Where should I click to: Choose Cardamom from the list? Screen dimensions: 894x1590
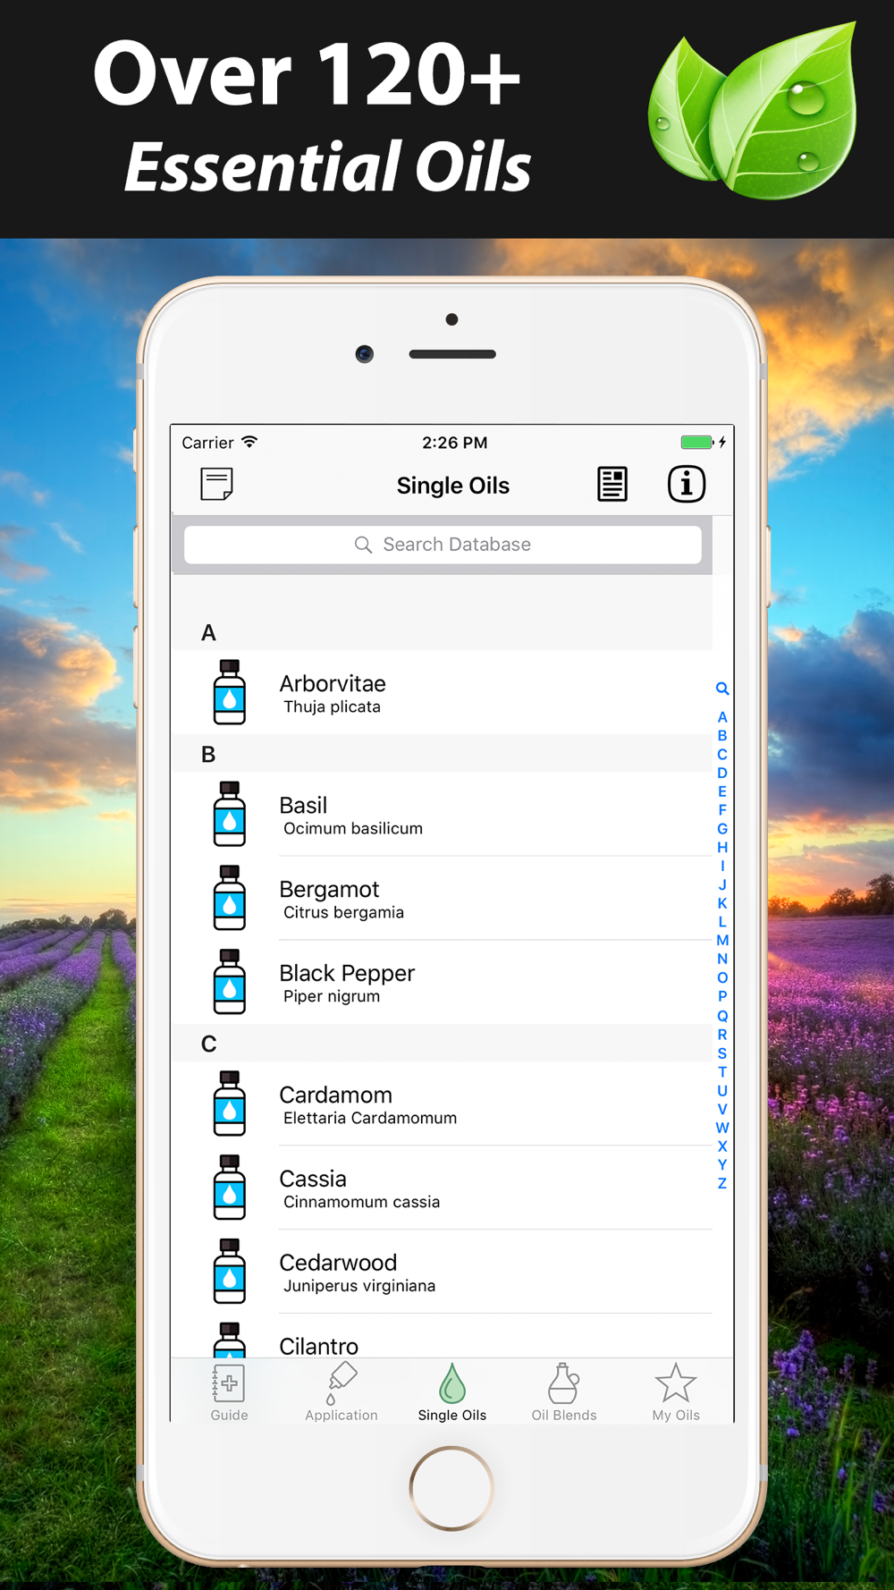click(442, 1104)
